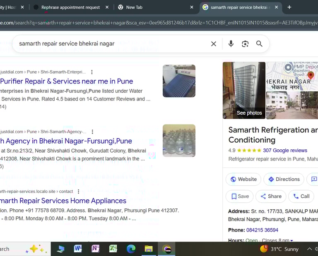The image size is (318, 256).
Task: Click the sparkle search highlight icon in taskbar
Action: (36, 249)
